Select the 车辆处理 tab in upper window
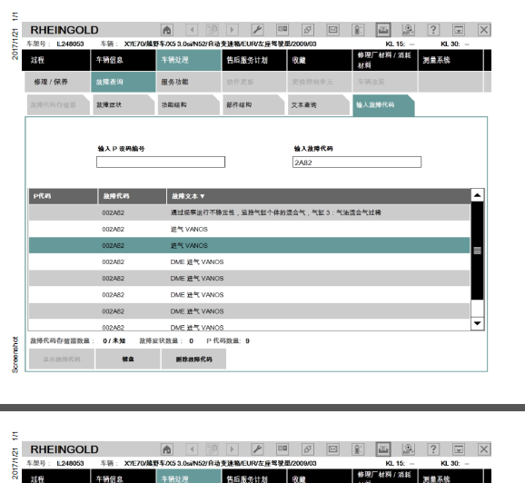Image resolution: width=525 pixels, height=483 pixels. pyautogui.click(x=189, y=60)
